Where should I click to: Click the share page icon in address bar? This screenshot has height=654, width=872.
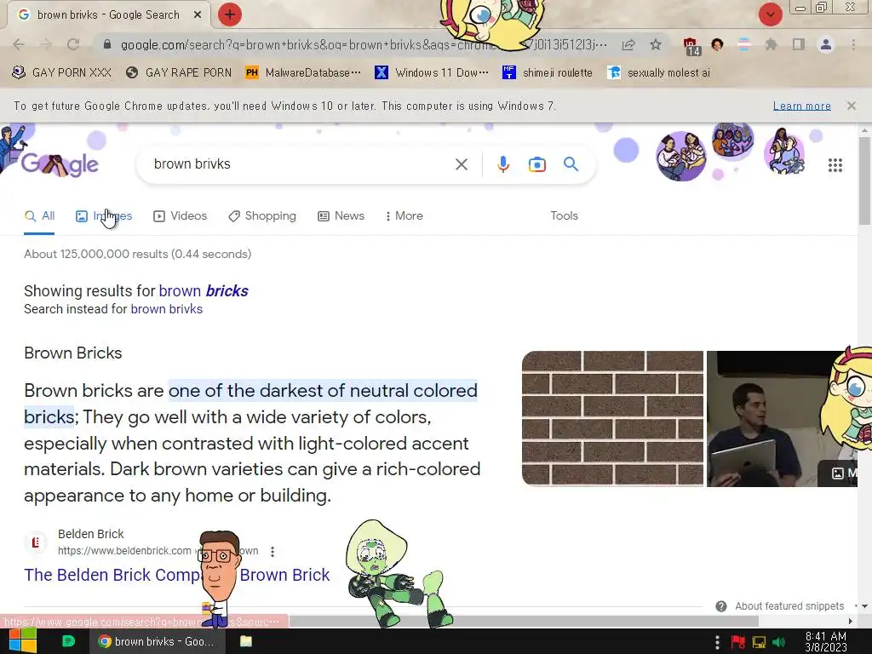tap(628, 44)
